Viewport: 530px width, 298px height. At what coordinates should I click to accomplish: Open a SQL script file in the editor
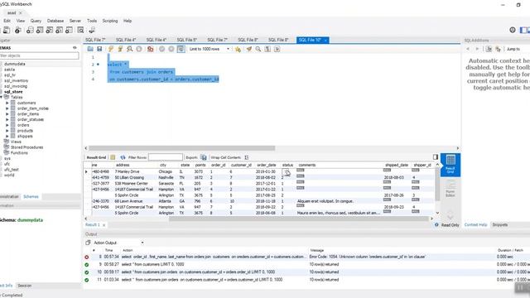click(x=90, y=49)
